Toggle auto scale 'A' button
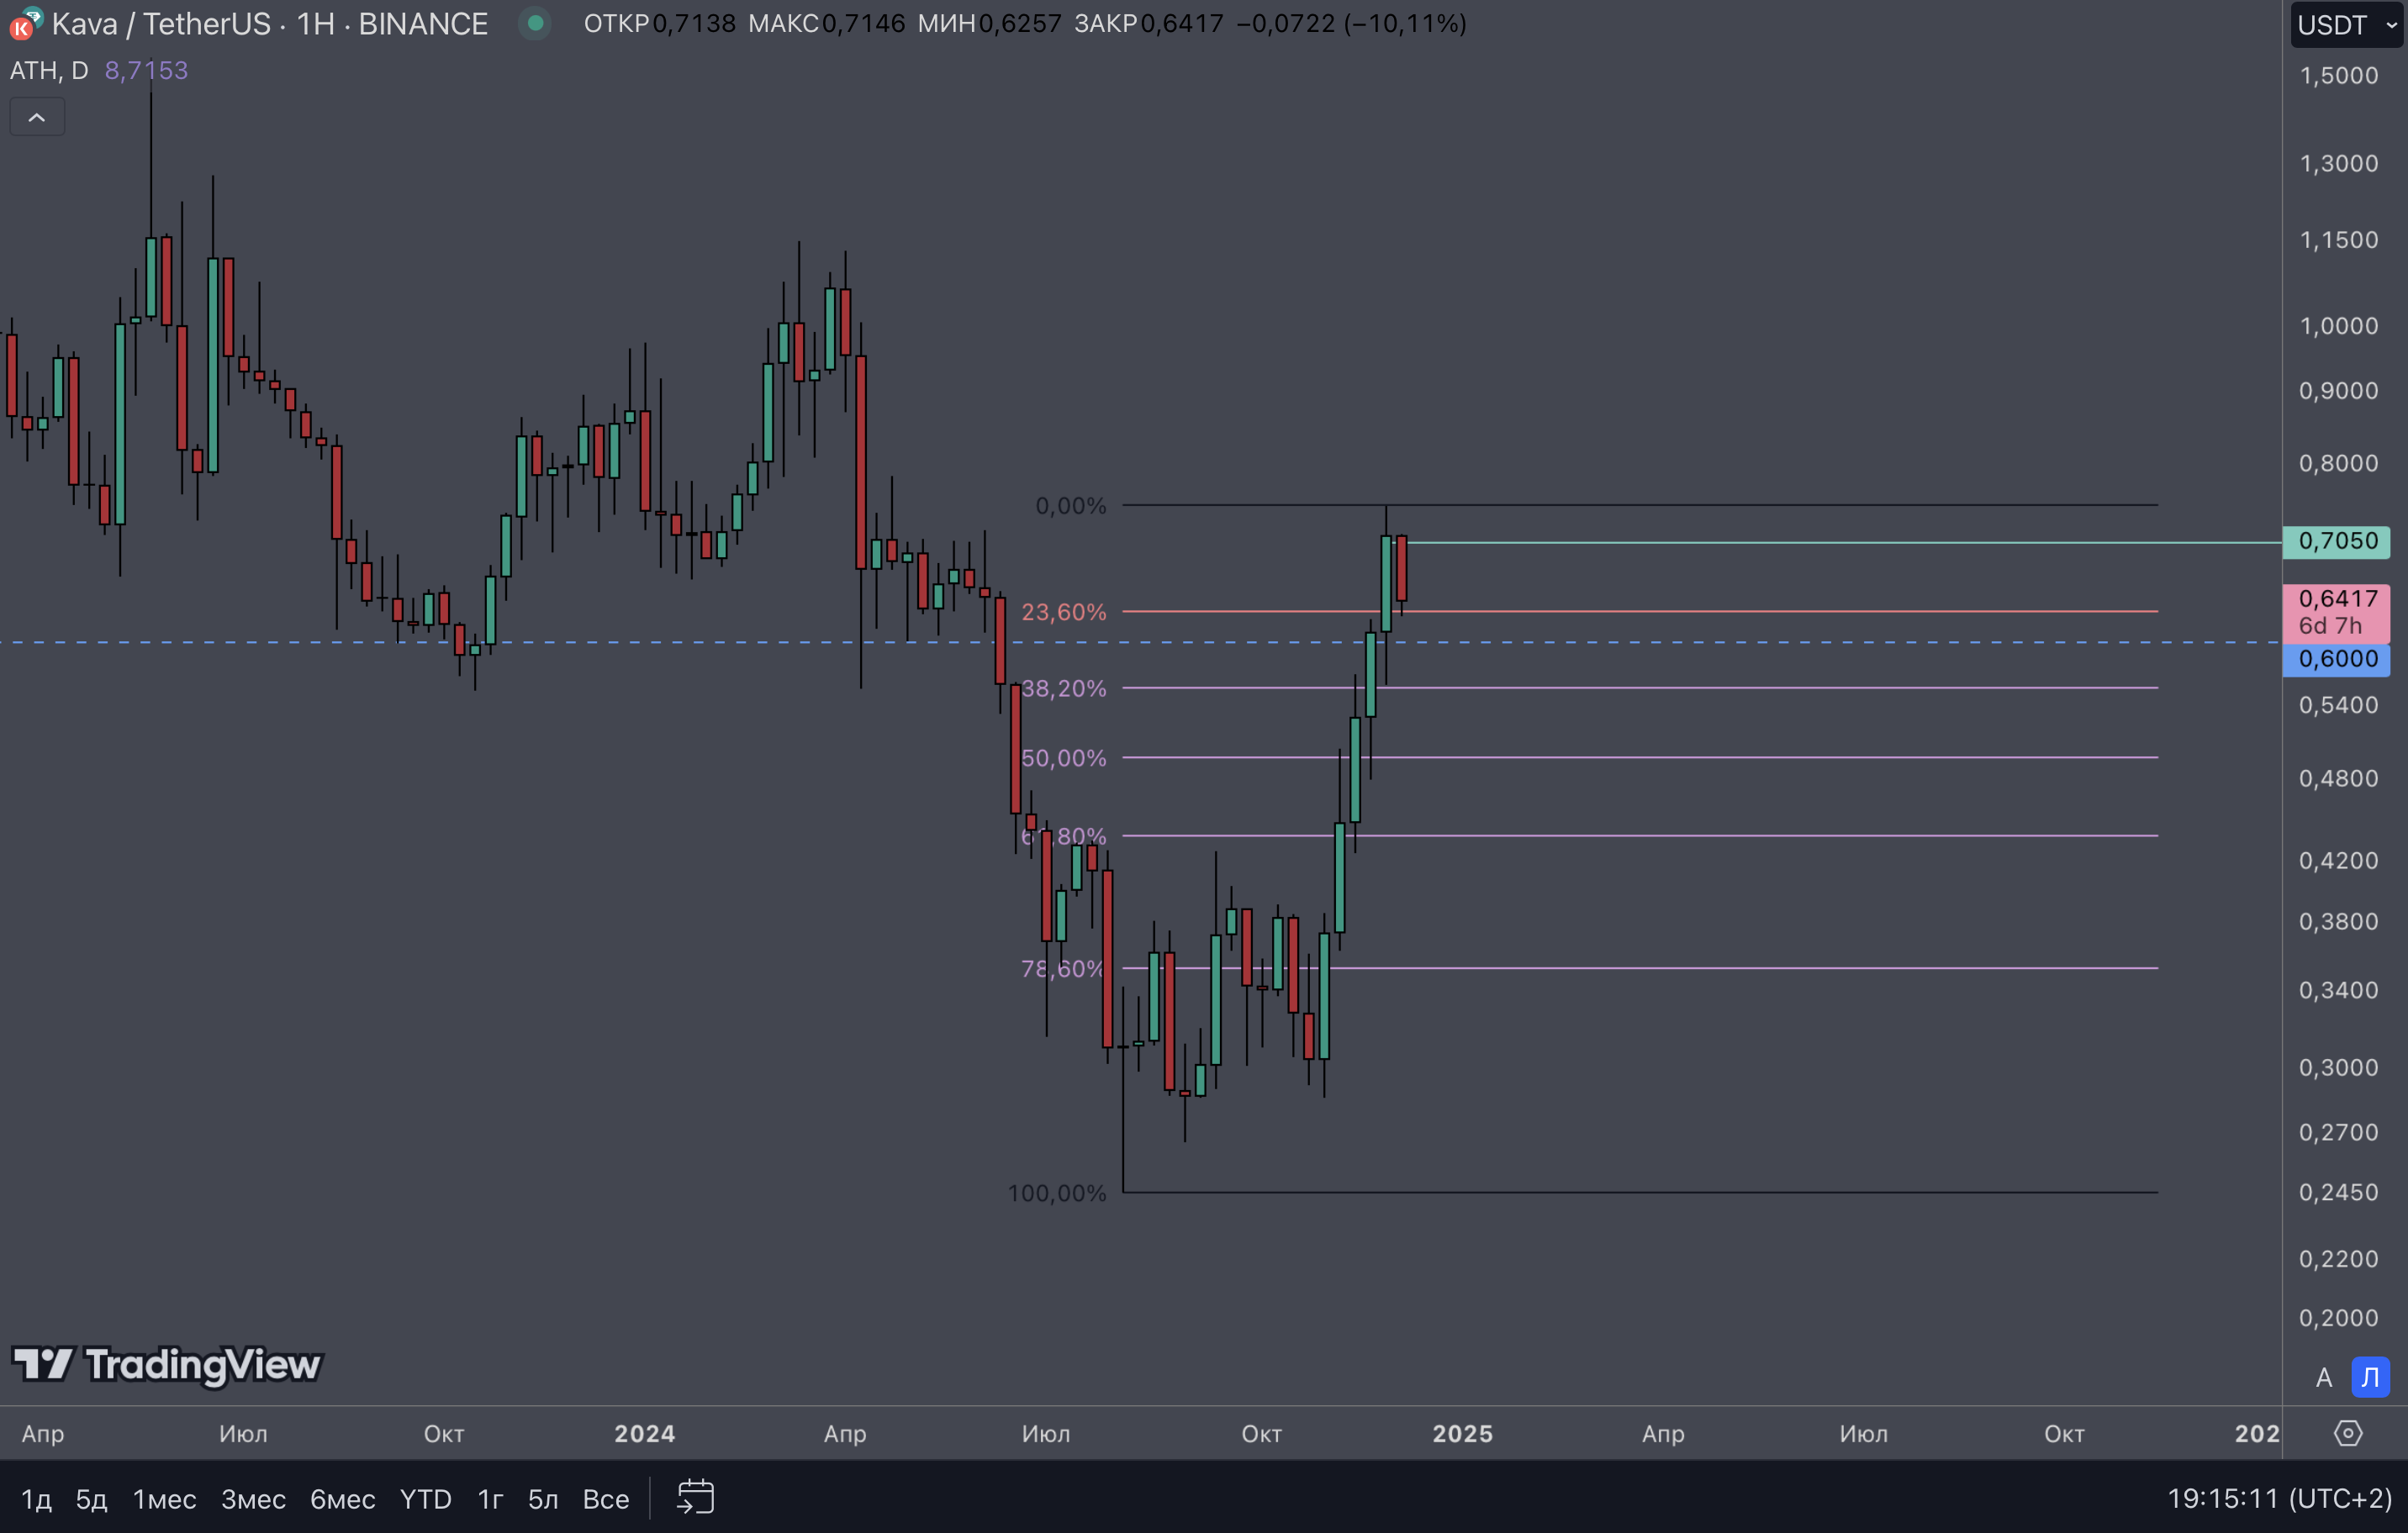2408x1533 pixels. click(x=2324, y=1378)
